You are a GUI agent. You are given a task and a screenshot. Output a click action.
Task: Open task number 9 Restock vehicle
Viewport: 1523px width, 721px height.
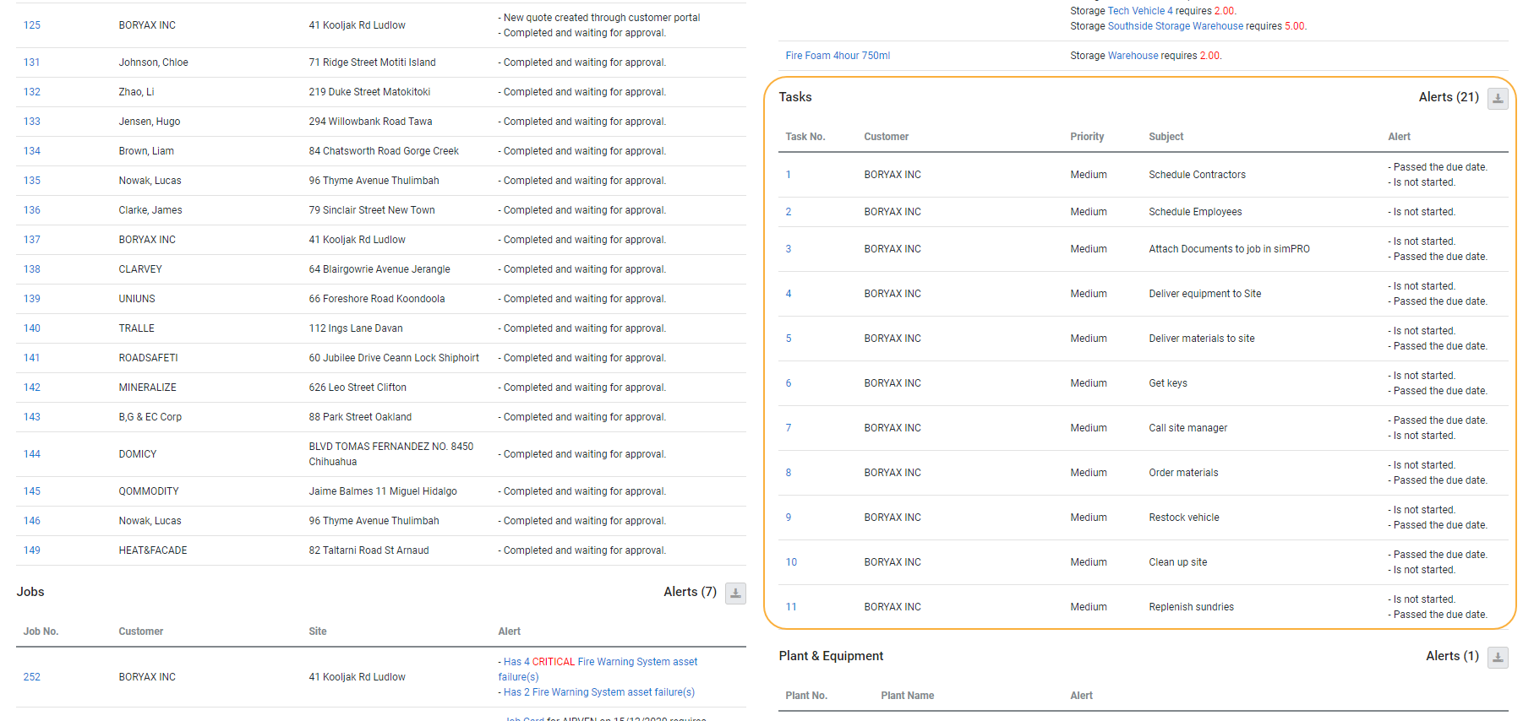(789, 518)
